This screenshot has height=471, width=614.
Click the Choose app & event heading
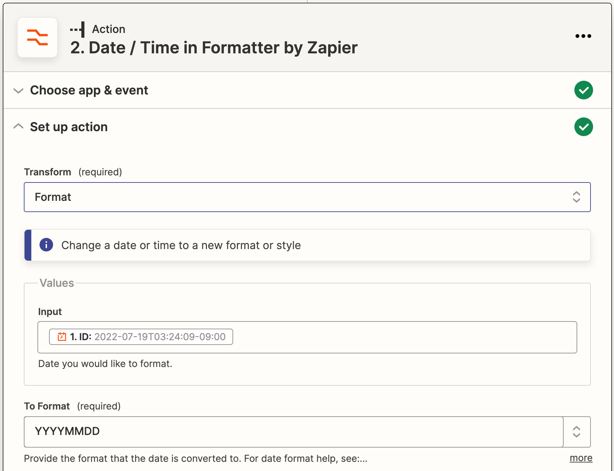coord(89,90)
